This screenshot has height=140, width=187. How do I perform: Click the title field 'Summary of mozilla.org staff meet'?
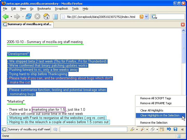[29, 129]
